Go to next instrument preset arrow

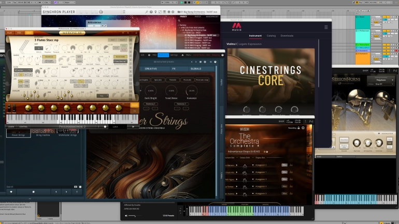196,62
